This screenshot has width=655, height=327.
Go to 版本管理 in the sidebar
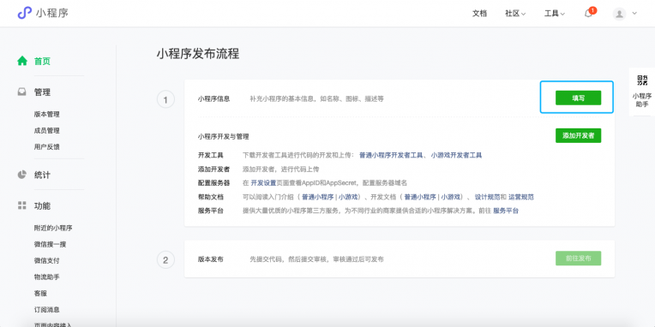click(x=47, y=115)
